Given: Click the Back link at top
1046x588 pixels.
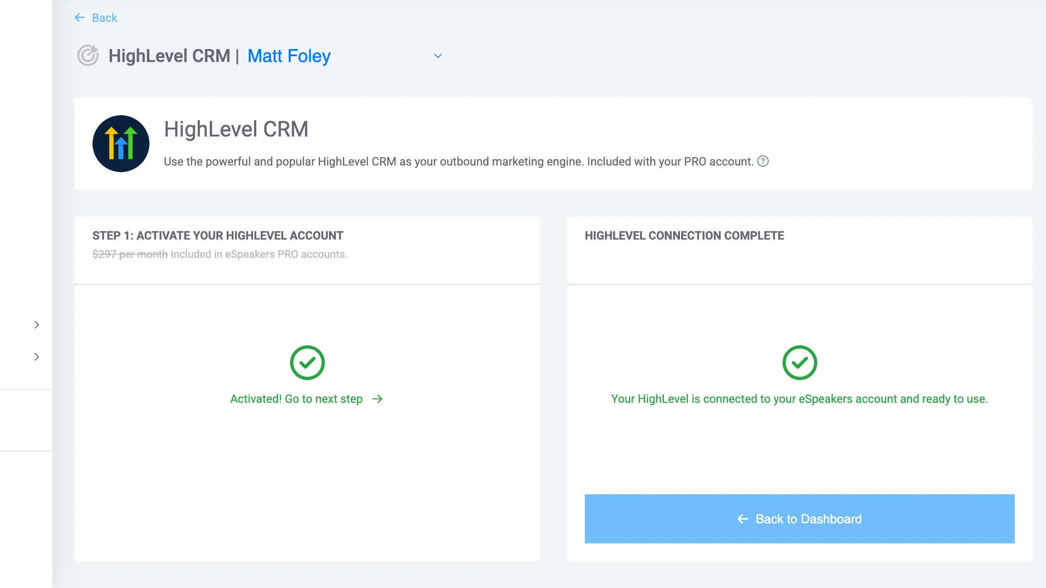Looking at the screenshot, I should (x=96, y=18).
